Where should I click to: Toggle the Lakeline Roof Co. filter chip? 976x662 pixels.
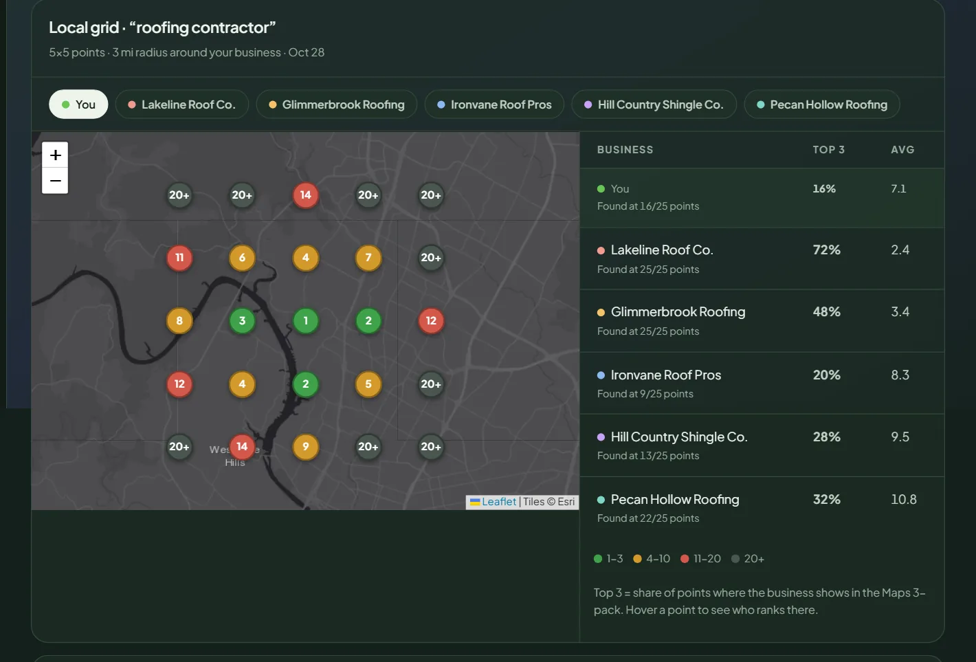(x=182, y=104)
